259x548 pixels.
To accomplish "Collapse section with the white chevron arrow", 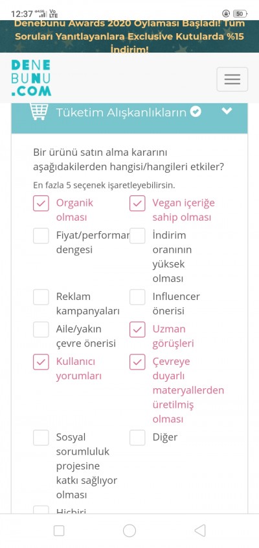I will tap(227, 111).
